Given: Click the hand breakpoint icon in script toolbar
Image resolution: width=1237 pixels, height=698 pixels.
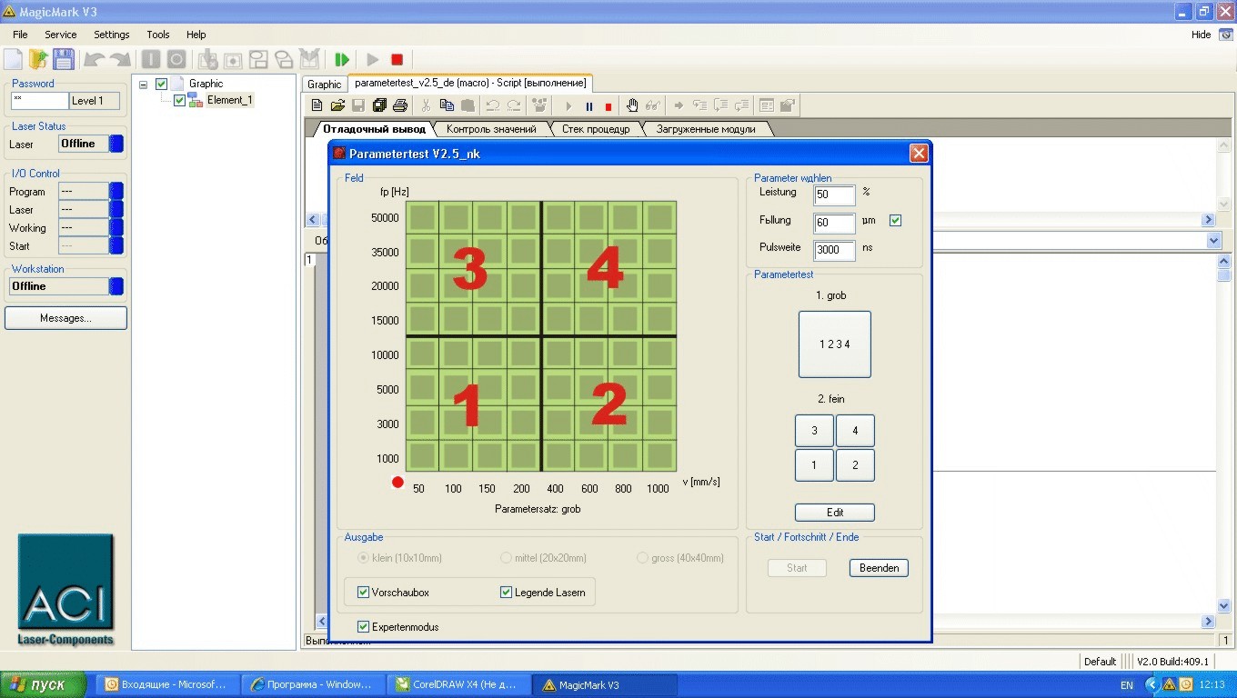Looking at the screenshot, I should click(632, 105).
